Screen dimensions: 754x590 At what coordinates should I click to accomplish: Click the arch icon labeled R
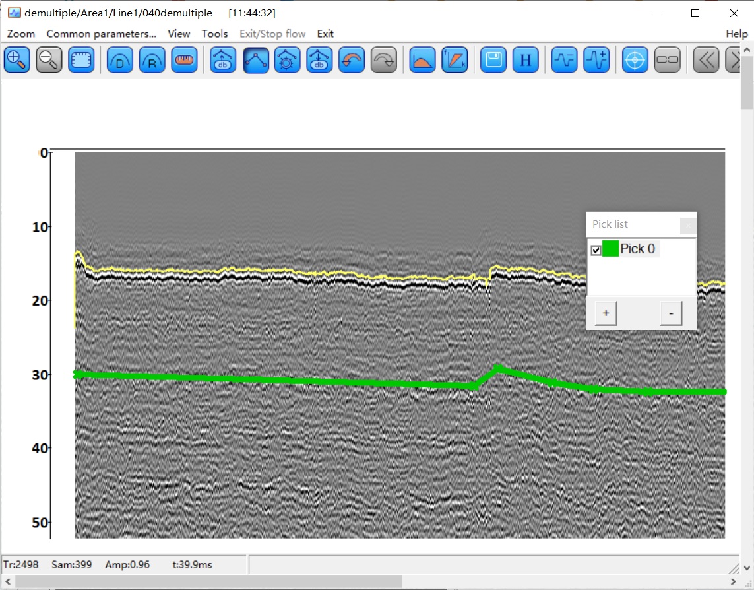[152, 60]
